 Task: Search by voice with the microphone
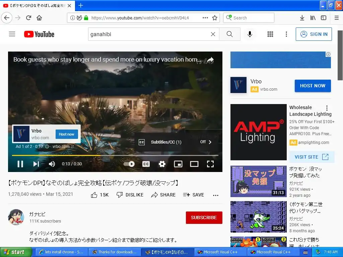[x=250, y=34]
